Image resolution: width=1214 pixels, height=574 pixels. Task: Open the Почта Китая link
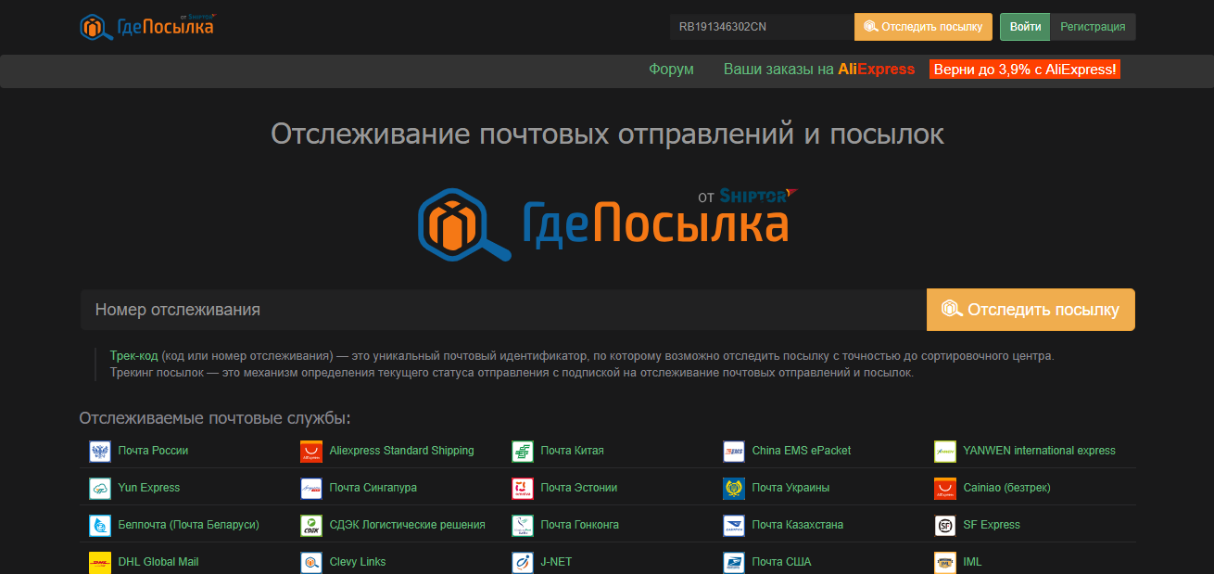[x=572, y=451]
